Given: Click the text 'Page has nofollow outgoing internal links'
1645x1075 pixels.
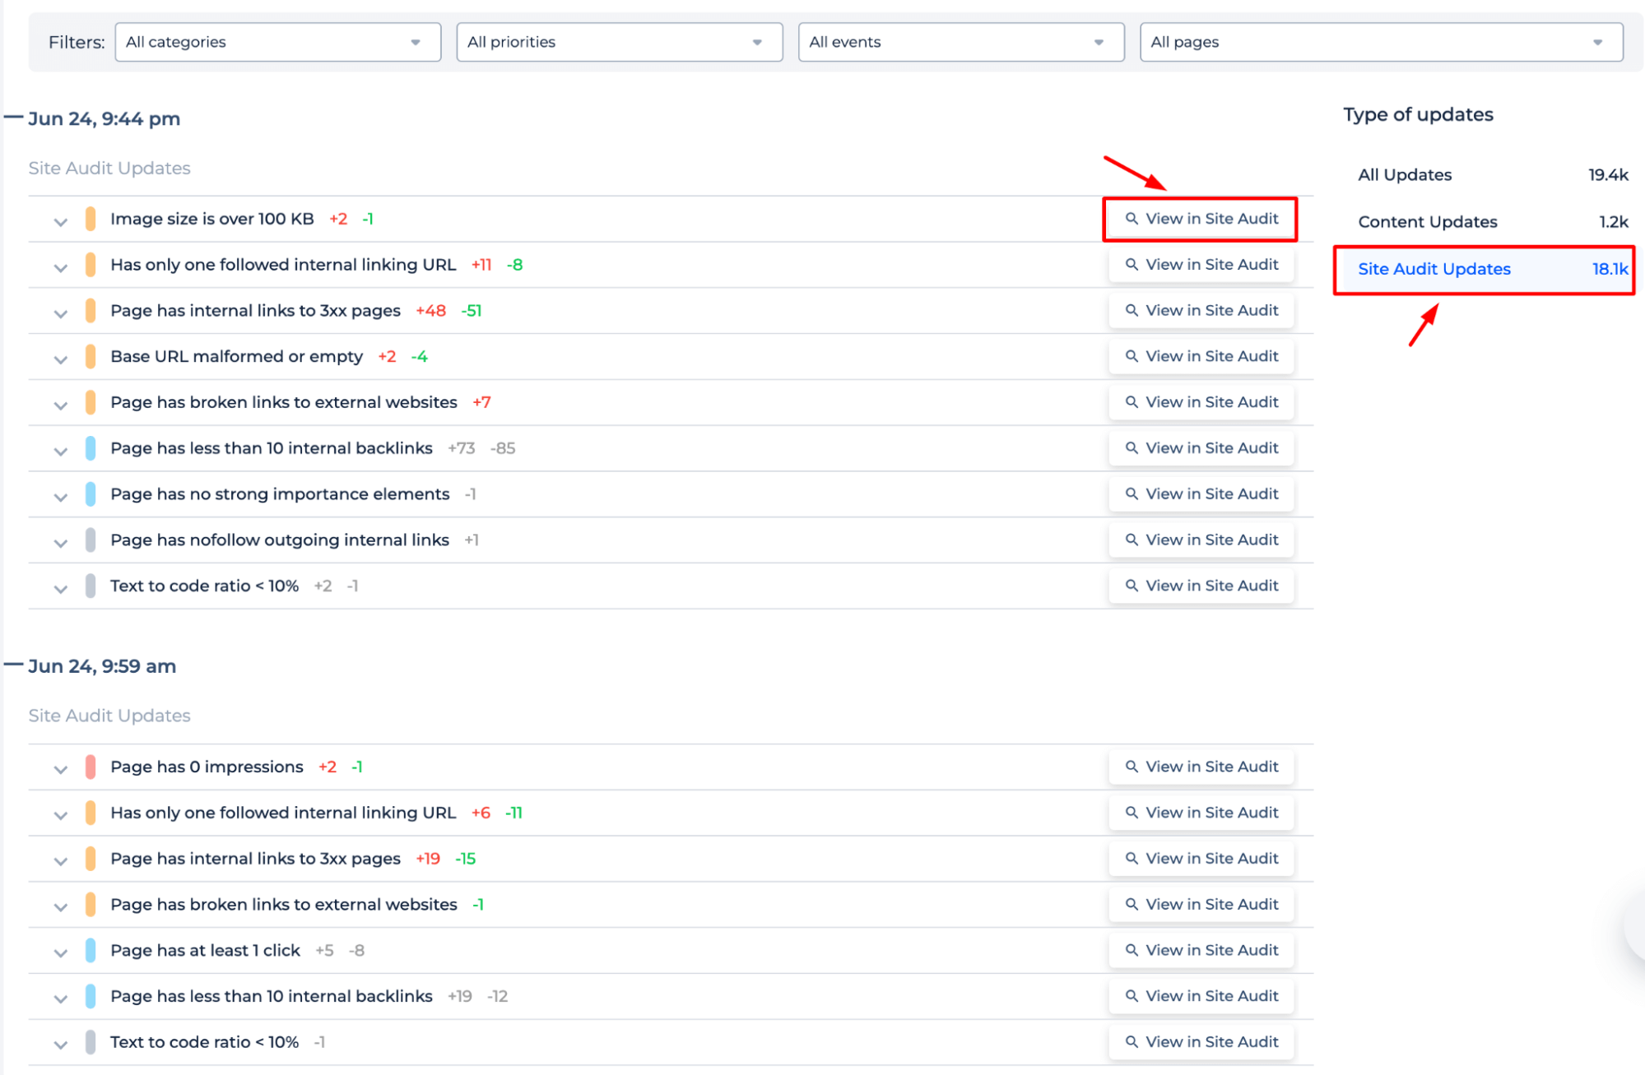Looking at the screenshot, I should point(280,540).
